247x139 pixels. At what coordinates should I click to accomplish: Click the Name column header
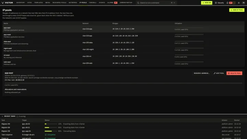point(6,23)
